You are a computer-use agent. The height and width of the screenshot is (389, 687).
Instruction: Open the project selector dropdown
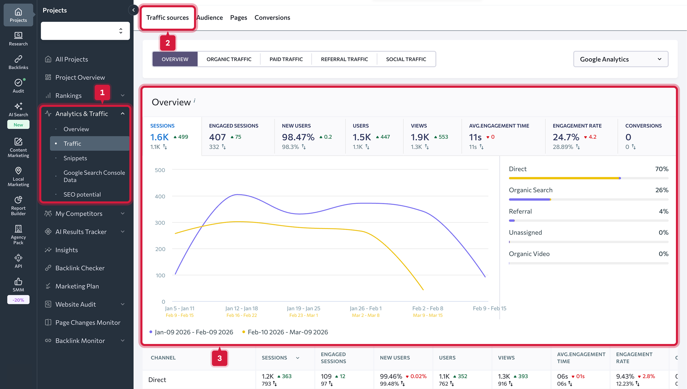click(x=85, y=31)
